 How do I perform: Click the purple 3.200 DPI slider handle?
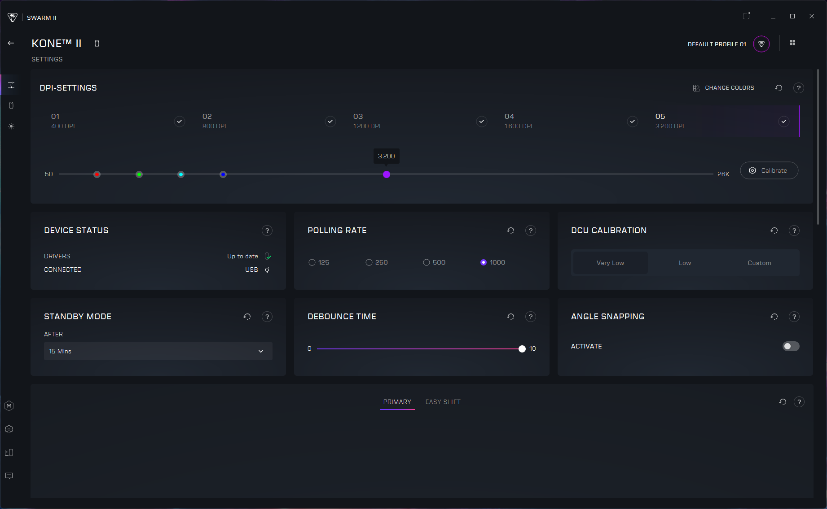387,174
